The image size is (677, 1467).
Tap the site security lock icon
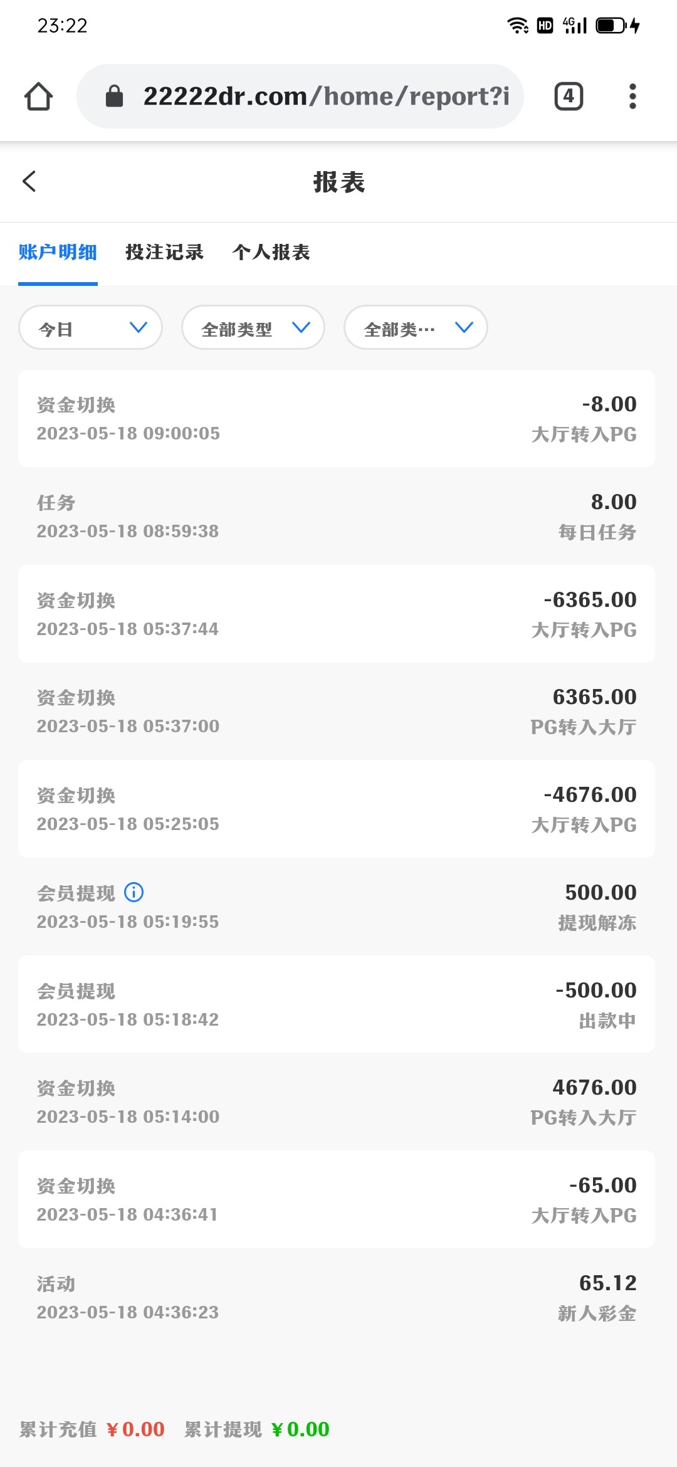pos(114,97)
